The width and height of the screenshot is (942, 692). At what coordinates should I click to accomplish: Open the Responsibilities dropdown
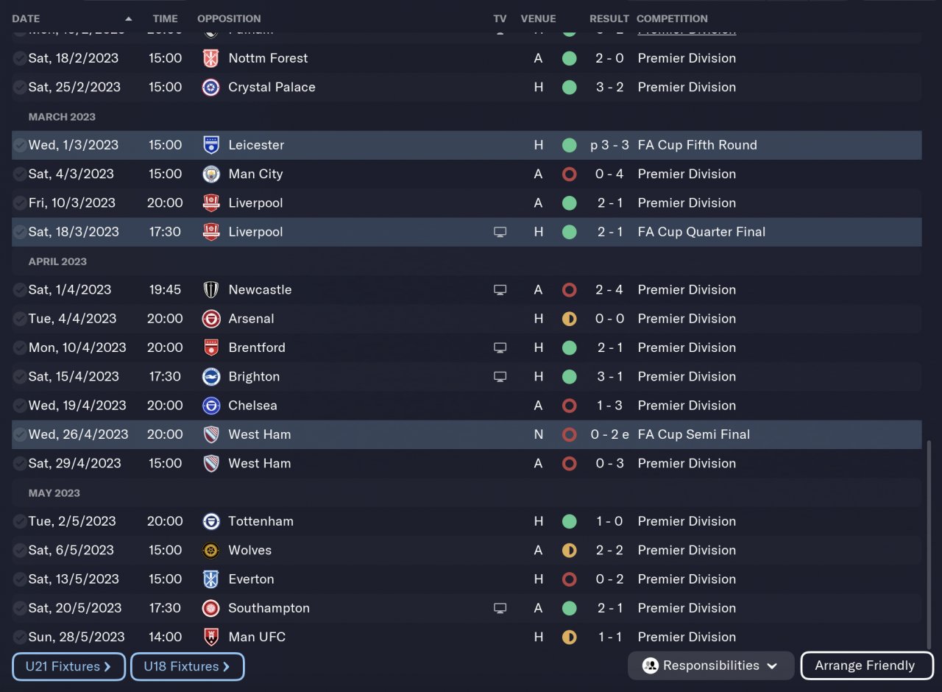pyautogui.click(x=711, y=665)
